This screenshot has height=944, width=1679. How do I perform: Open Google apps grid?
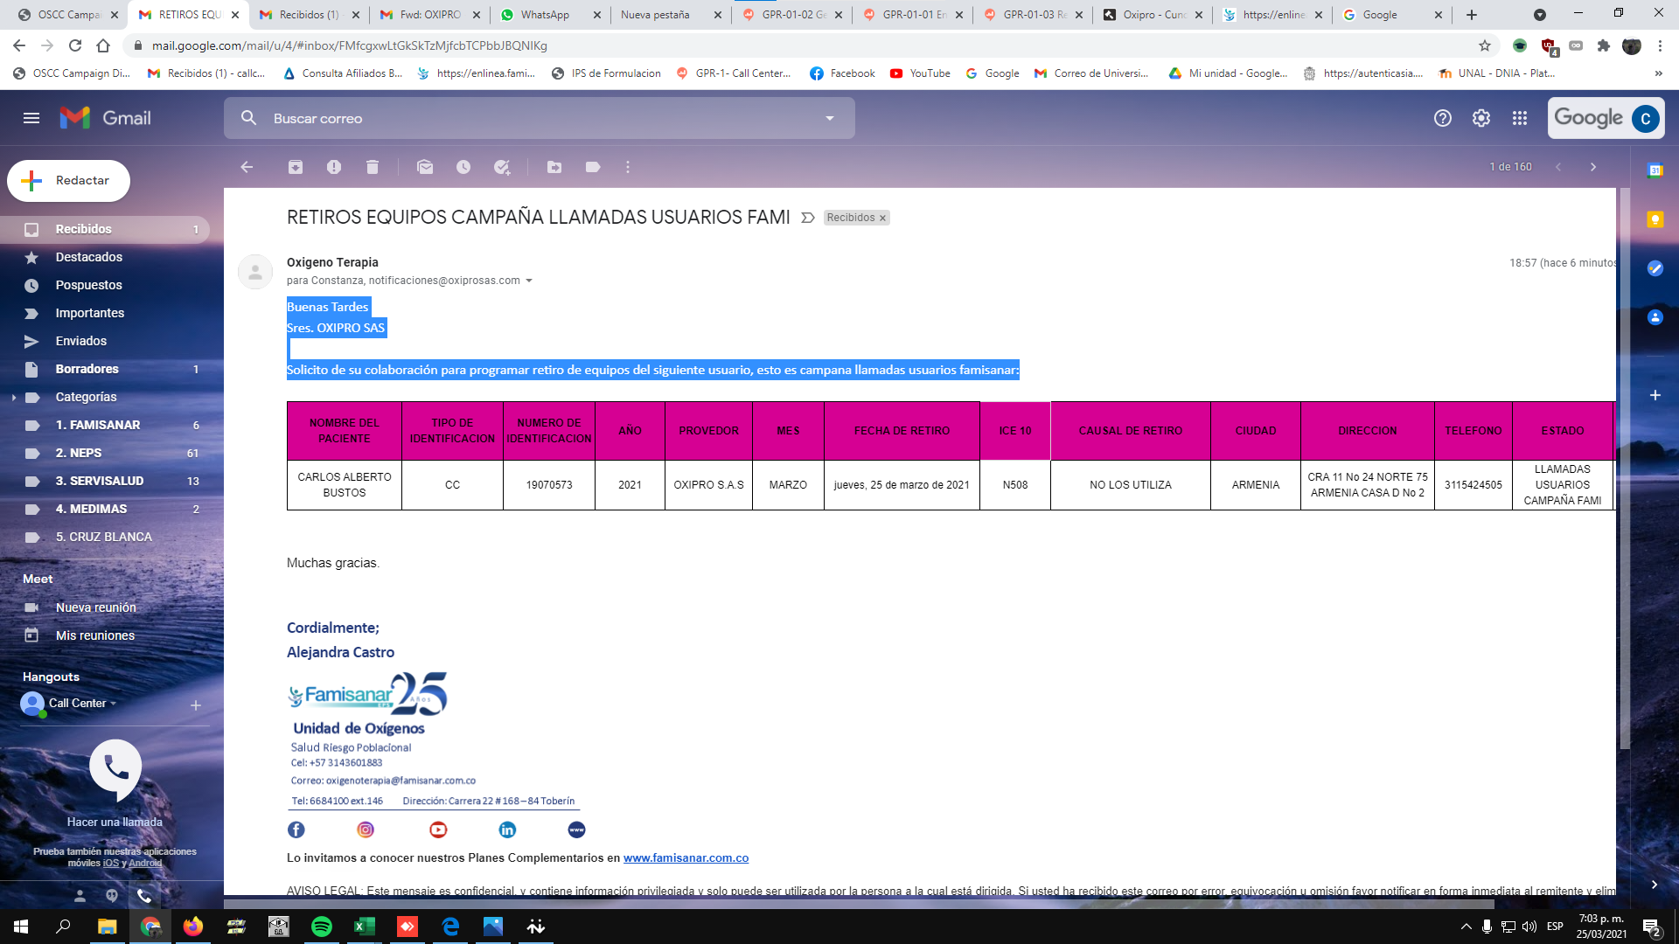tap(1520, 118)
